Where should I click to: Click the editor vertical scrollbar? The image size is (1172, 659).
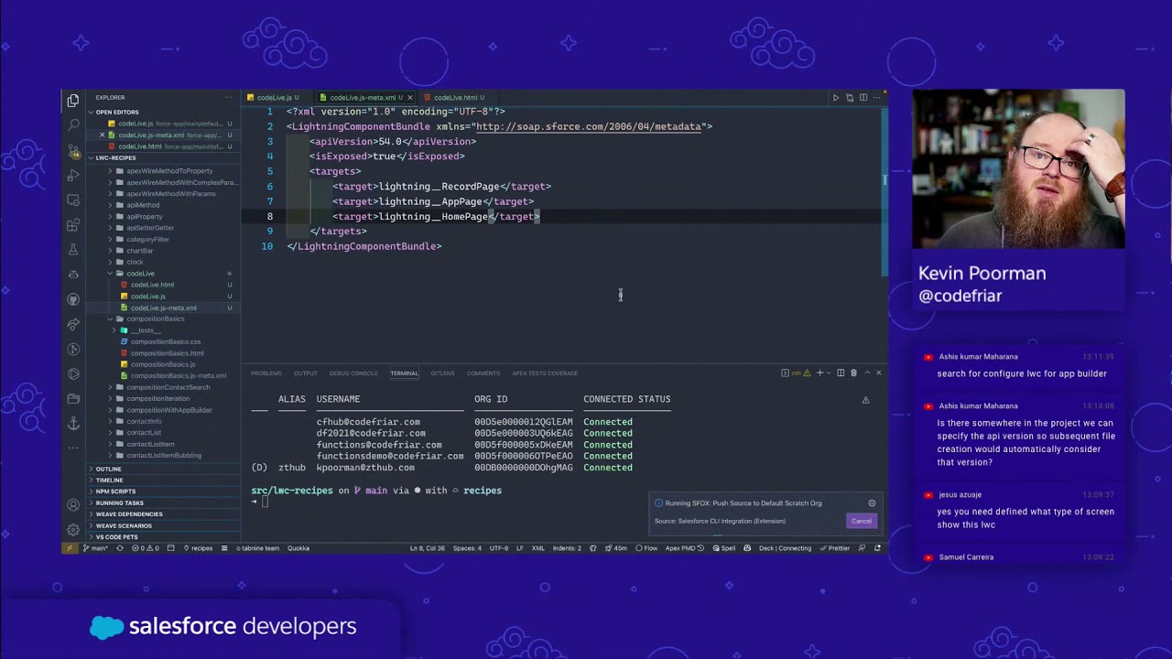click(x=884, y=192)
